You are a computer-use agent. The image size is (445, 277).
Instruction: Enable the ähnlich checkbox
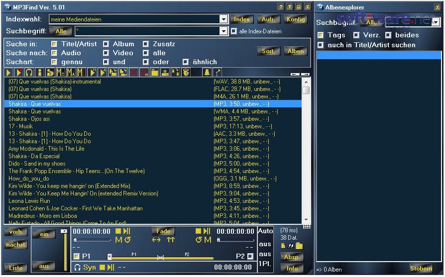coord(185,62)
